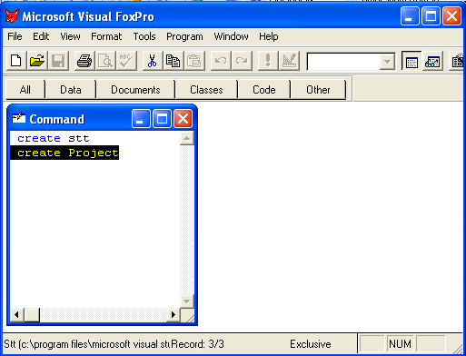Image resolution: width=466 pixels, height=356 pixels.
Task: Open the Help menu
Action: pyautogui.click(x=269, y=36)
